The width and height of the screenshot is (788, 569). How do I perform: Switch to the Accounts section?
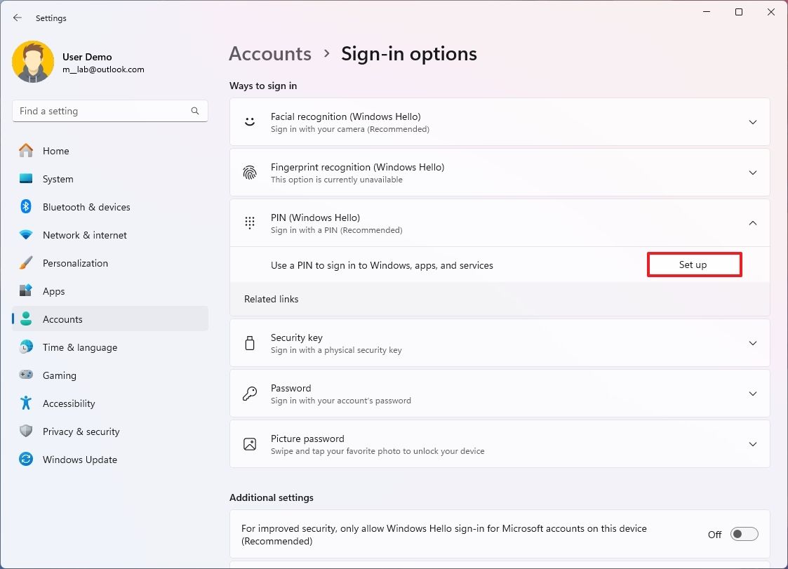pyautogui.click(x=63, y=319)
